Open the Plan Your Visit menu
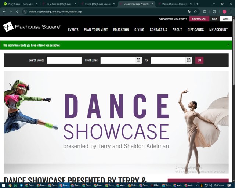The image size is (235, 188). coord(96,30)
